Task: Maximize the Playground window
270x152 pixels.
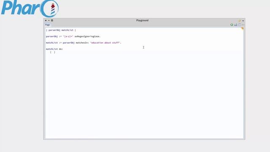Action: click(52, 20)
